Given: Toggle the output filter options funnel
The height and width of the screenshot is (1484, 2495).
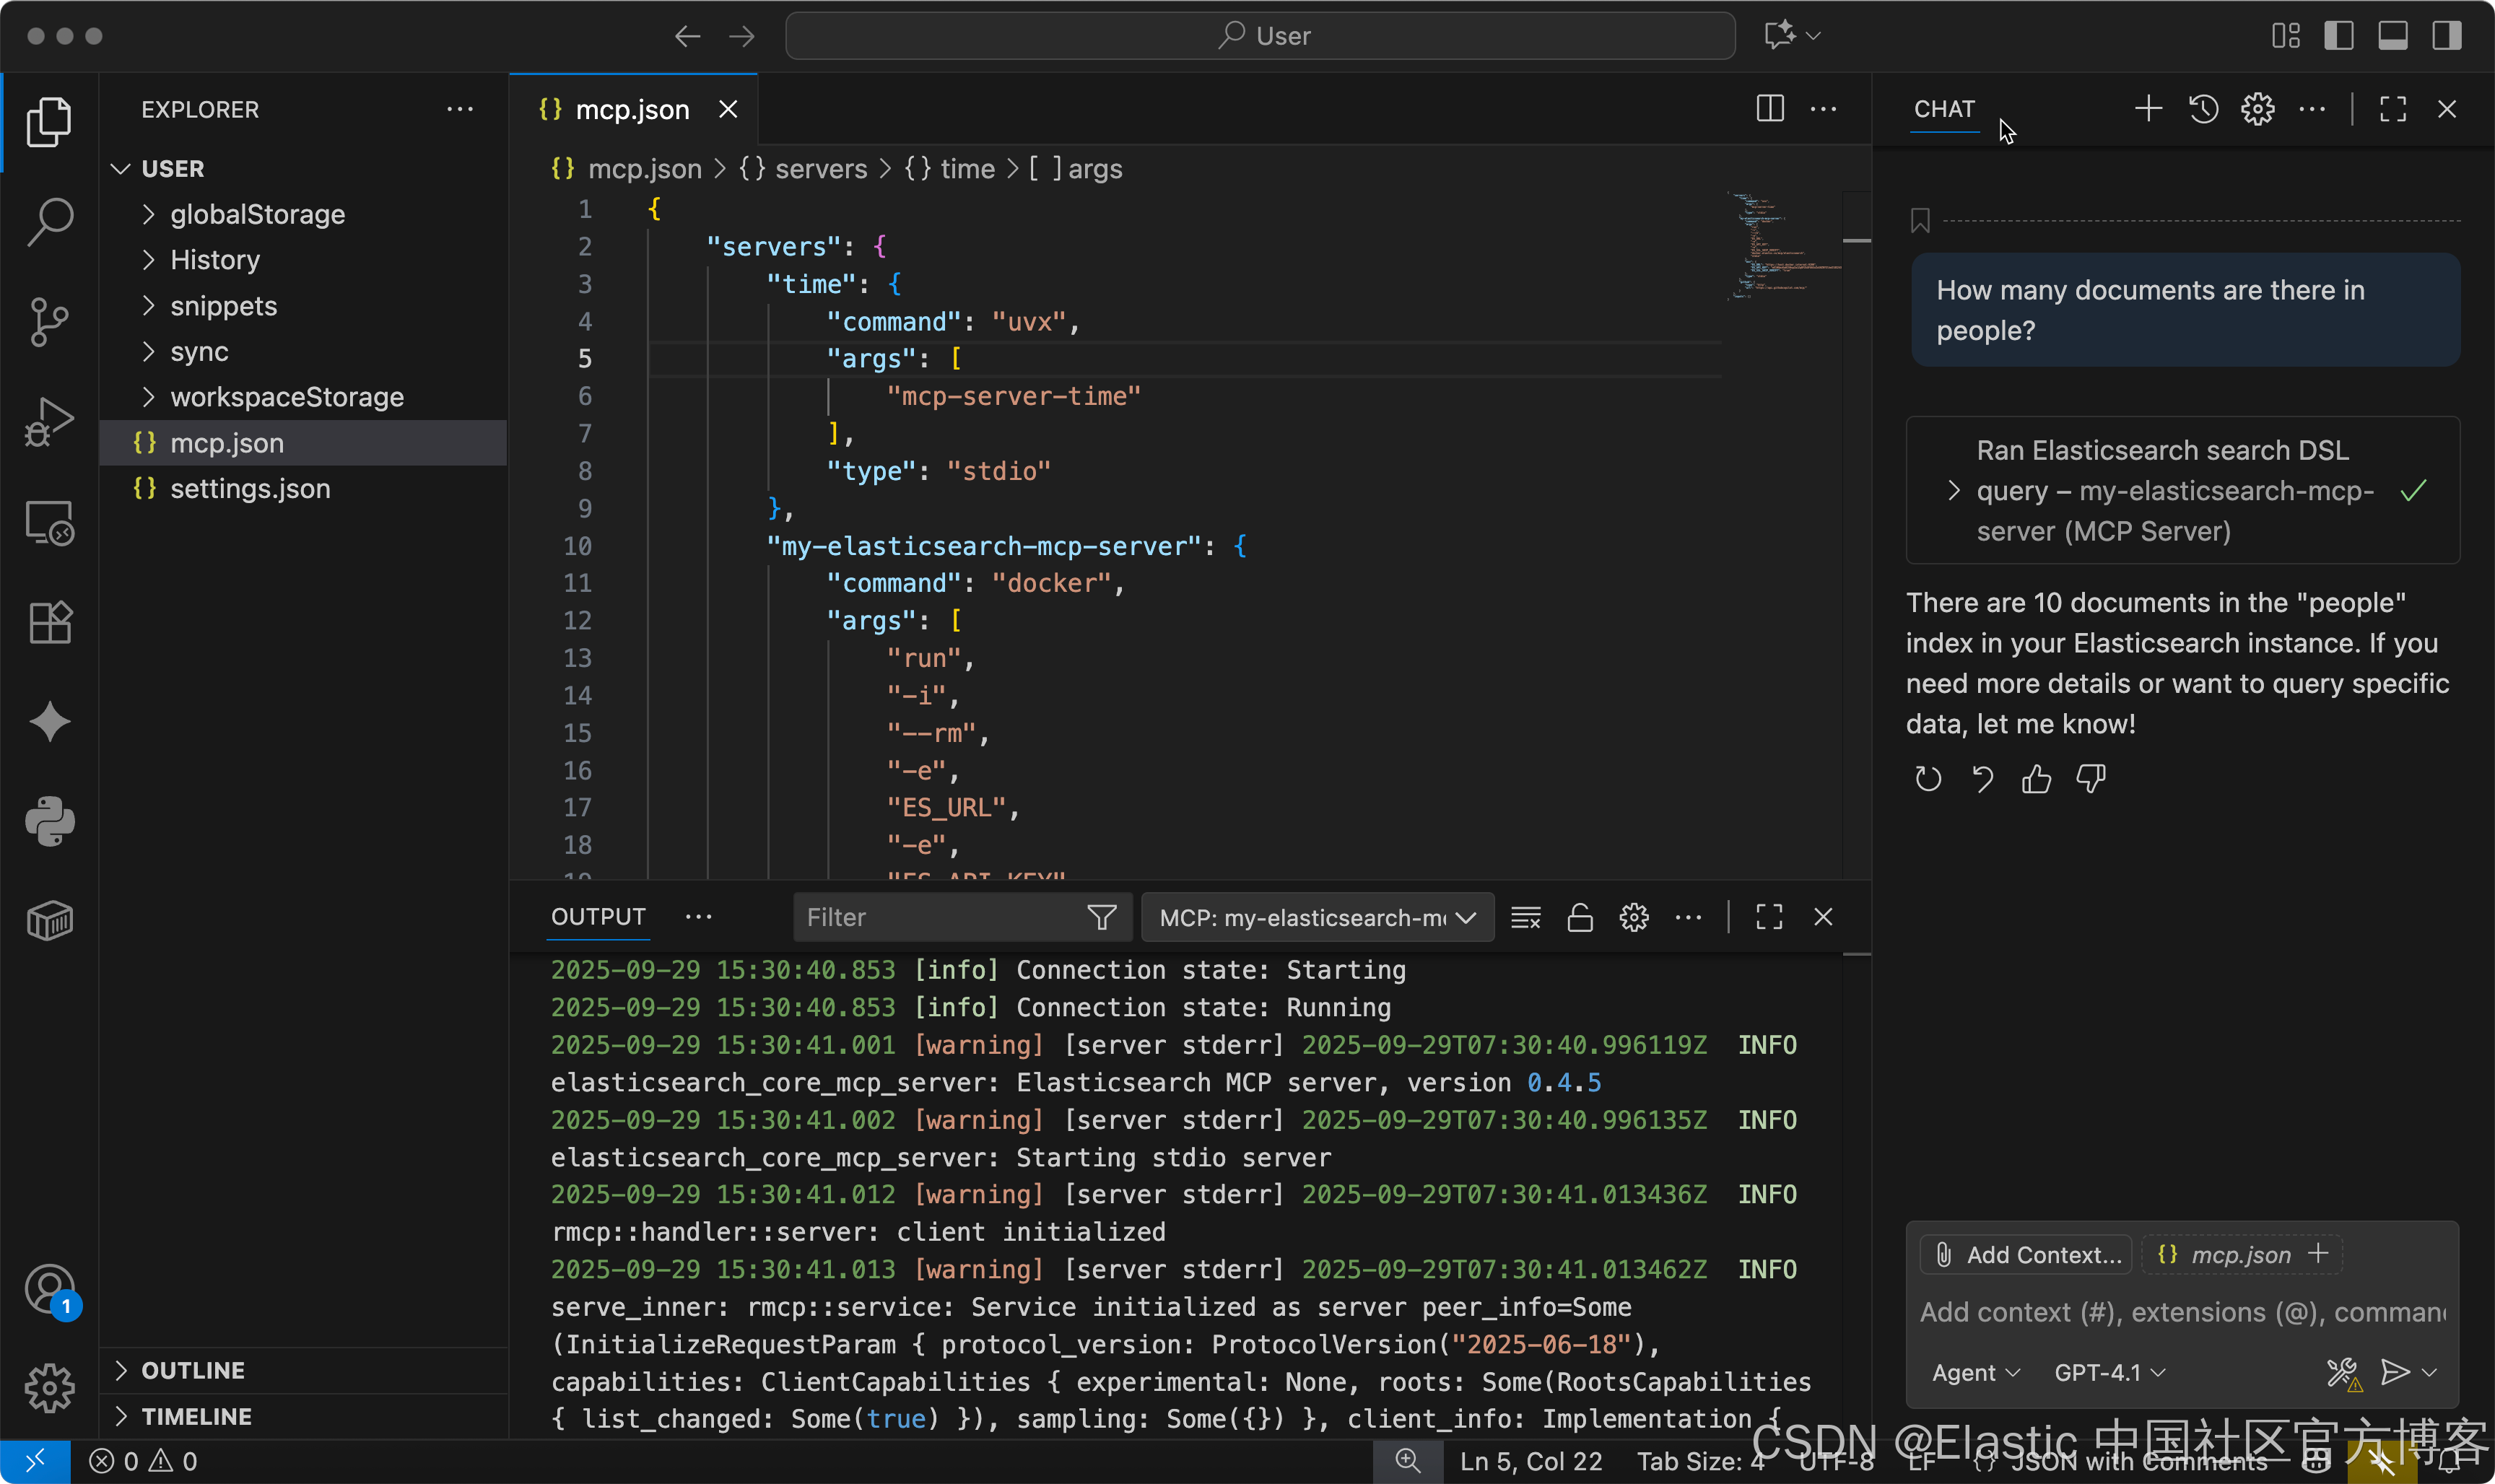Looking at the screenshot, I should point(1101,917).
